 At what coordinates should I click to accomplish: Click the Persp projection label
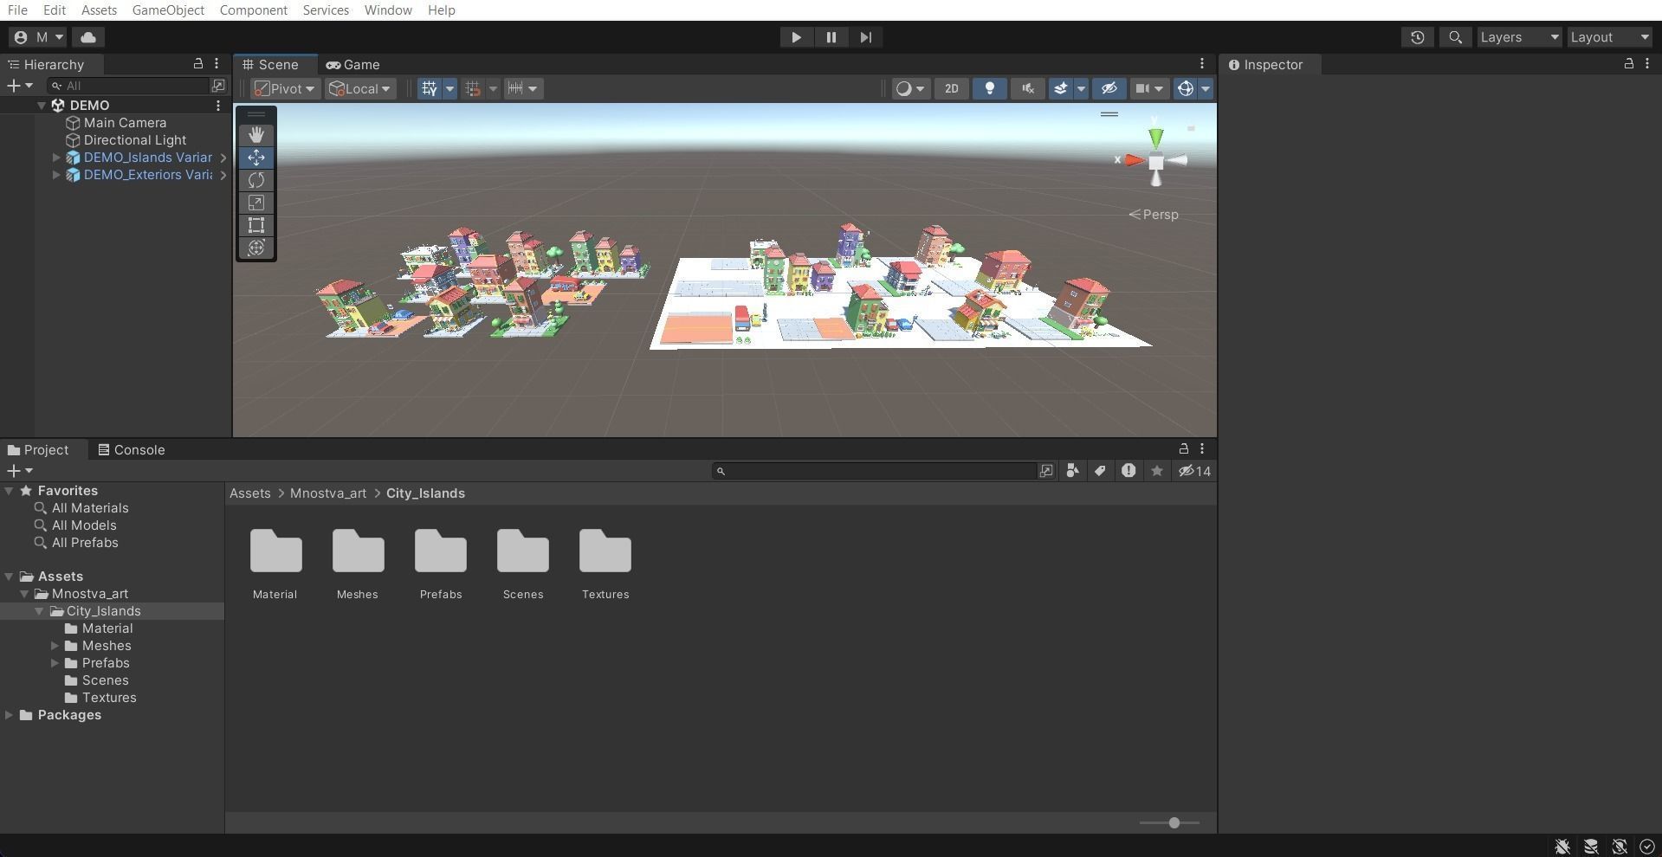tap(1154, 215)
